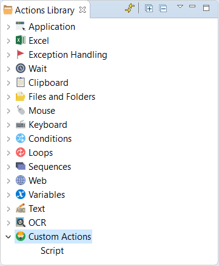
Task: Select the Exception Handling red flag icon
Action: [x=21, y=54]
